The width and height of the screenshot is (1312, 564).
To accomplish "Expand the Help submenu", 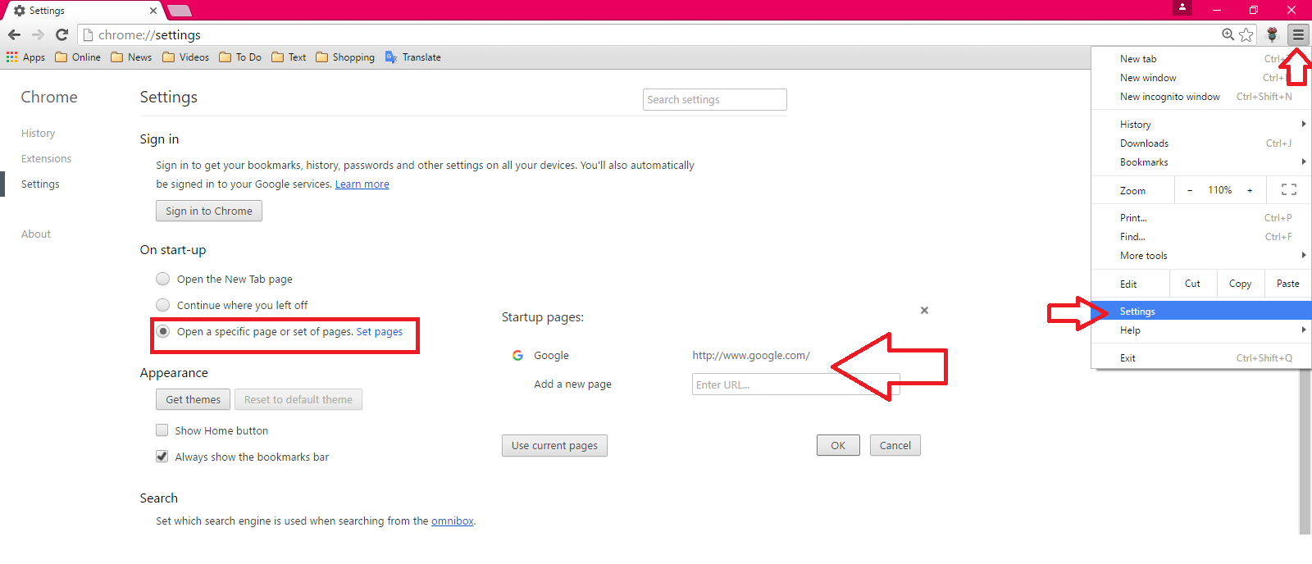I will coord(1200,330).
